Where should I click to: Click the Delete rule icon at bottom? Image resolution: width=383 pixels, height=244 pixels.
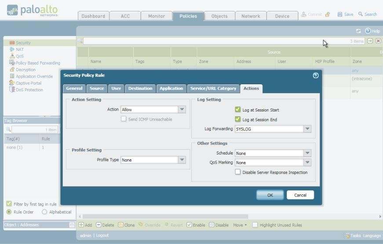[x=99, y=225]
